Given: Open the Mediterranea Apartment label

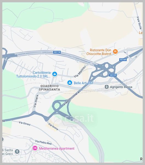Looking at the screenshot, I should tap(57, 148).
